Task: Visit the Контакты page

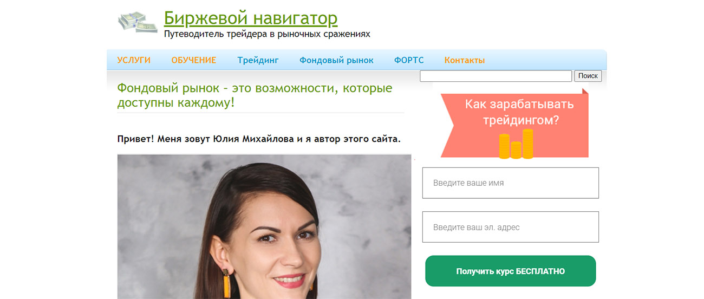Action: click(x=465, y=60)
